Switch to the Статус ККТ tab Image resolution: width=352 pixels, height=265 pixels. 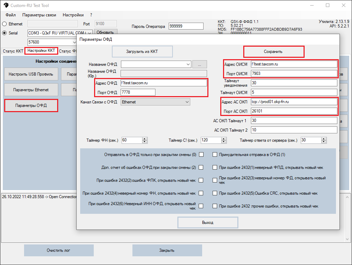point(13,51)
